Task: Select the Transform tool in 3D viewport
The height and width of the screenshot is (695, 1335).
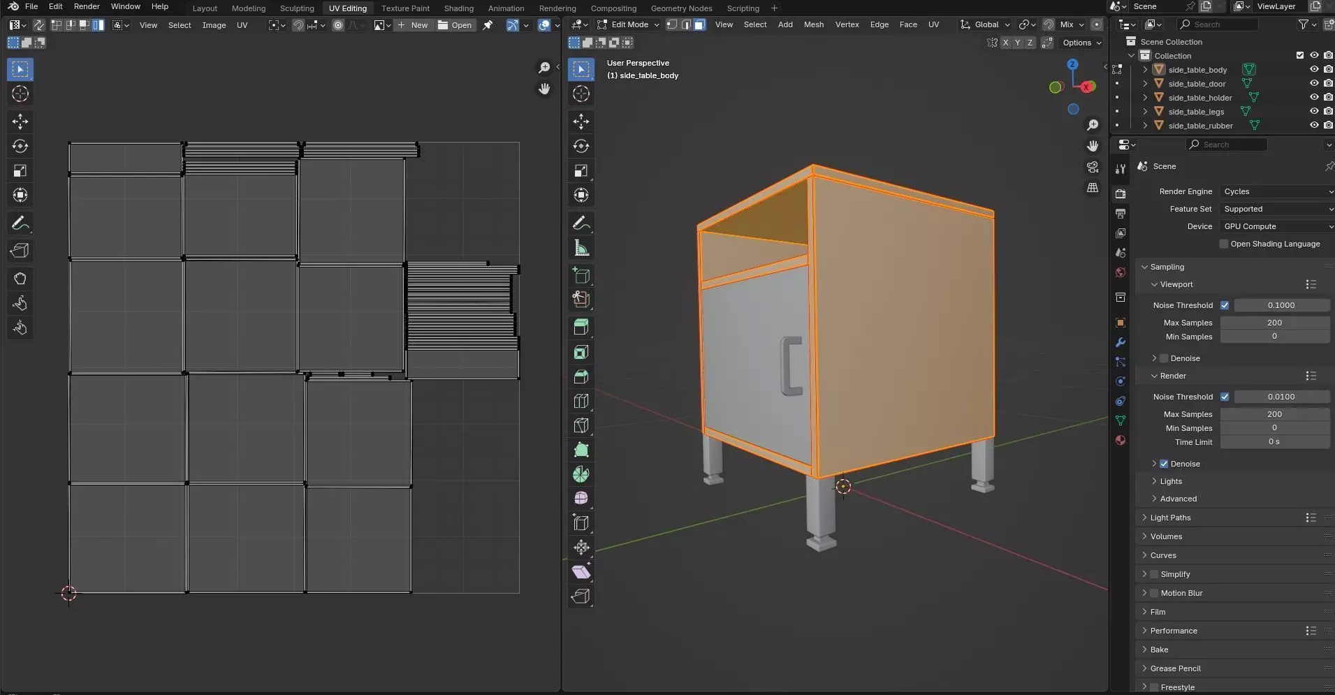Action: 581,195
